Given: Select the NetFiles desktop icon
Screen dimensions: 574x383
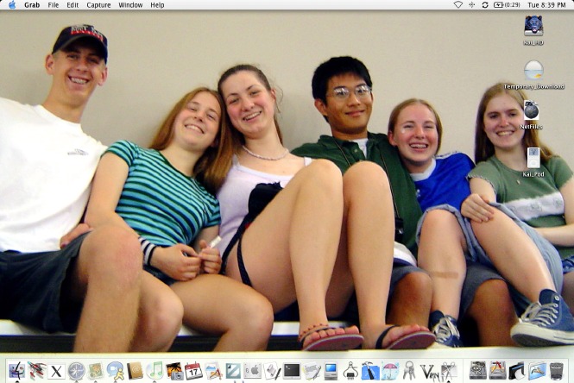Looking at the screenshot, I should (x=531, y=116).
